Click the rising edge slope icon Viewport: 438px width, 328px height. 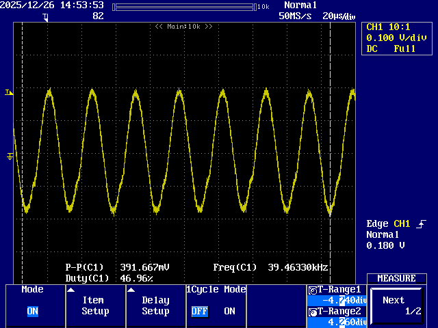pyautogui.click(x=421, y=224)
